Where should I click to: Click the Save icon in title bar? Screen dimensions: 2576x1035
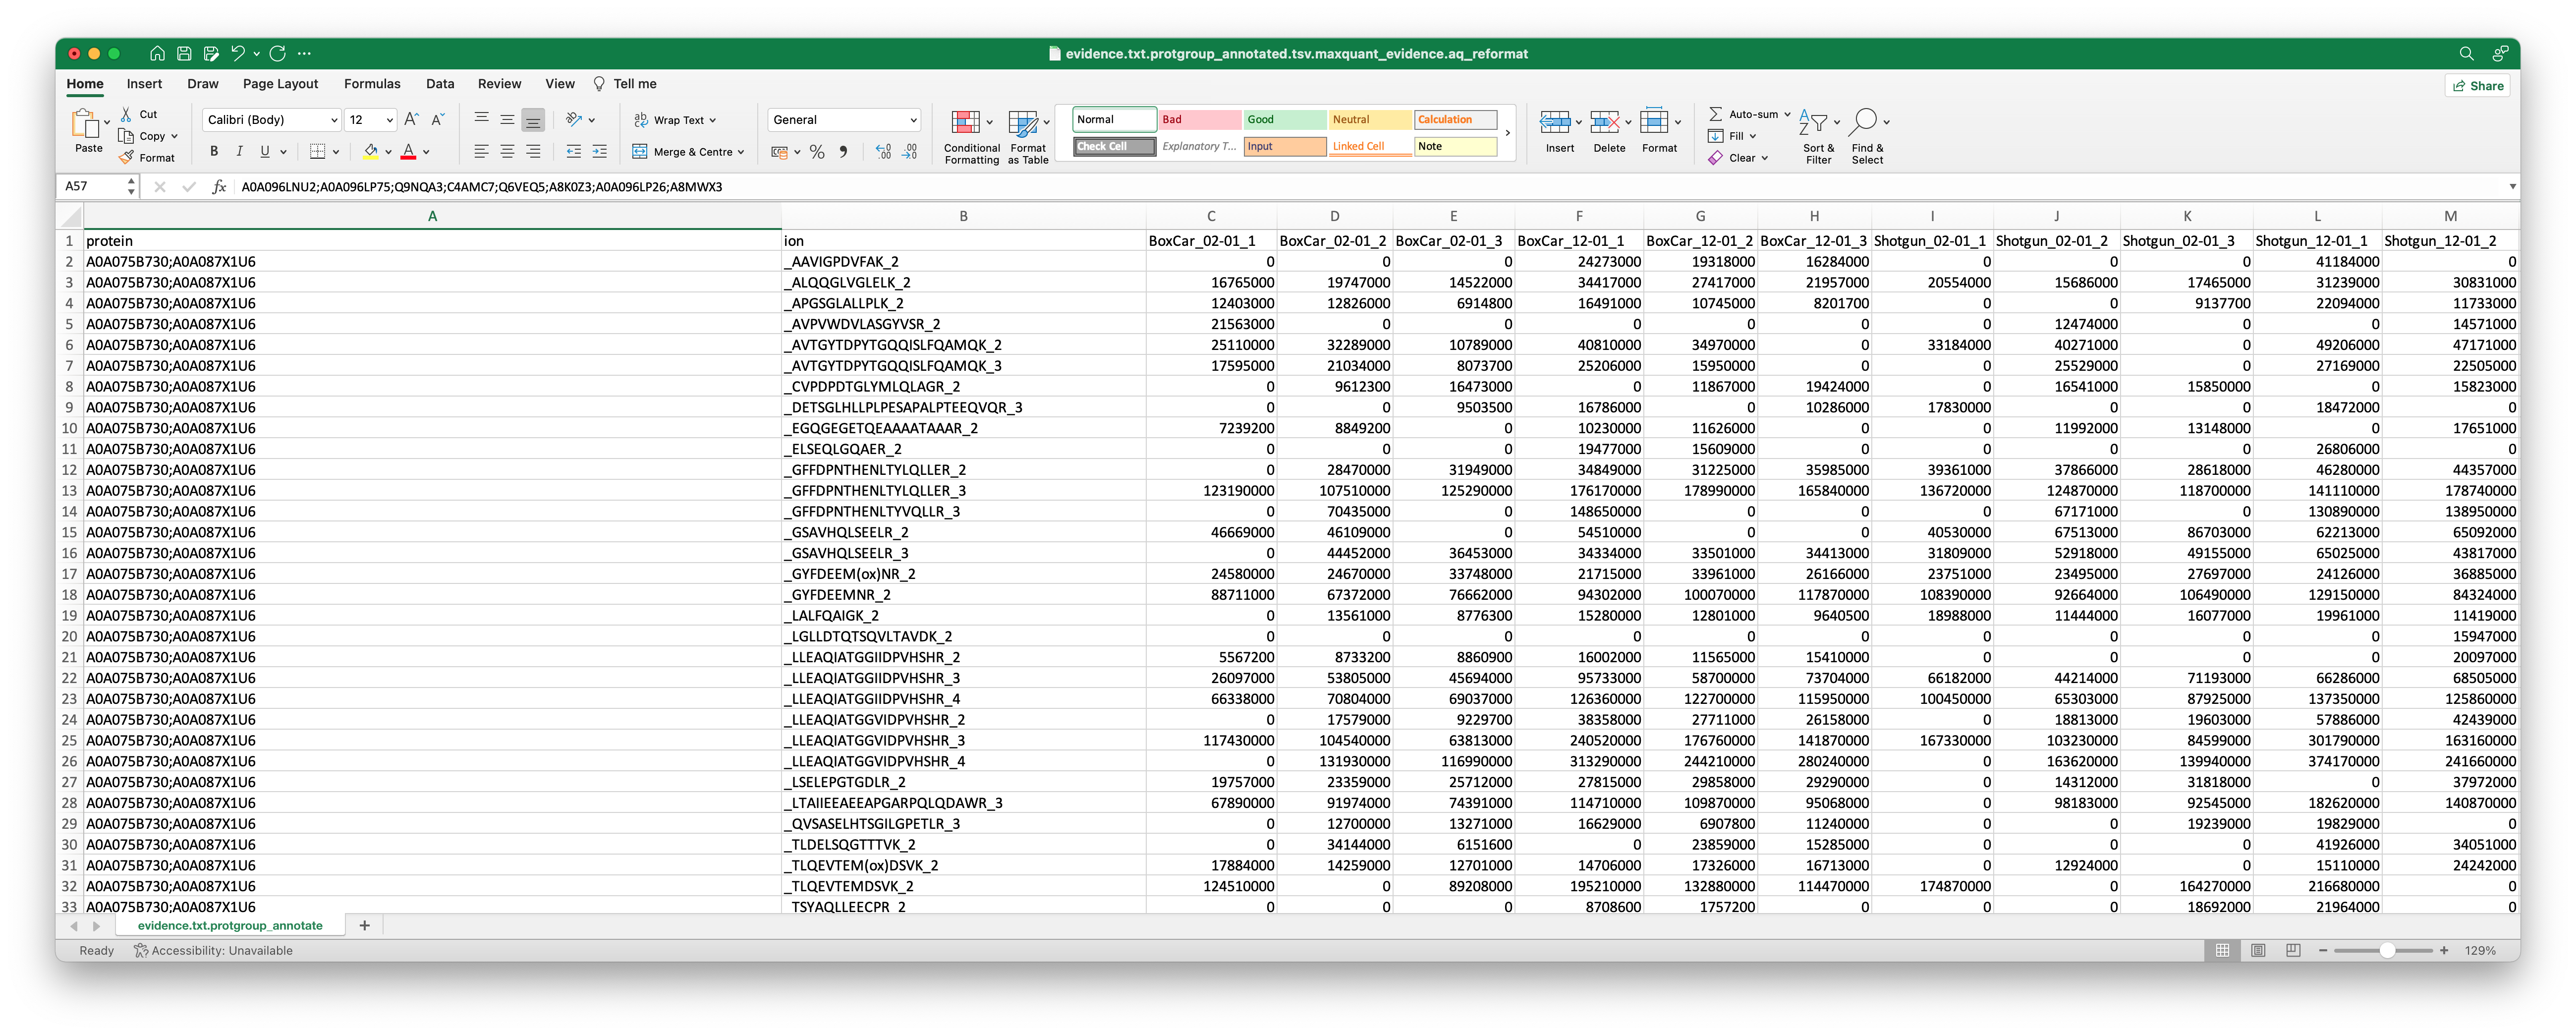click(x=184, y=53)
